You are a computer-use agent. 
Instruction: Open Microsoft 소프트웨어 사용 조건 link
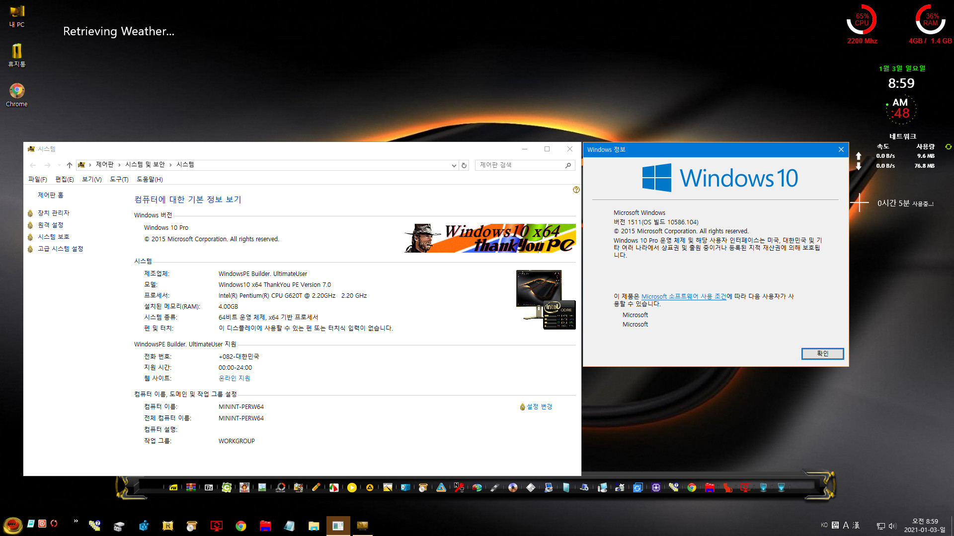coord(684,296)
